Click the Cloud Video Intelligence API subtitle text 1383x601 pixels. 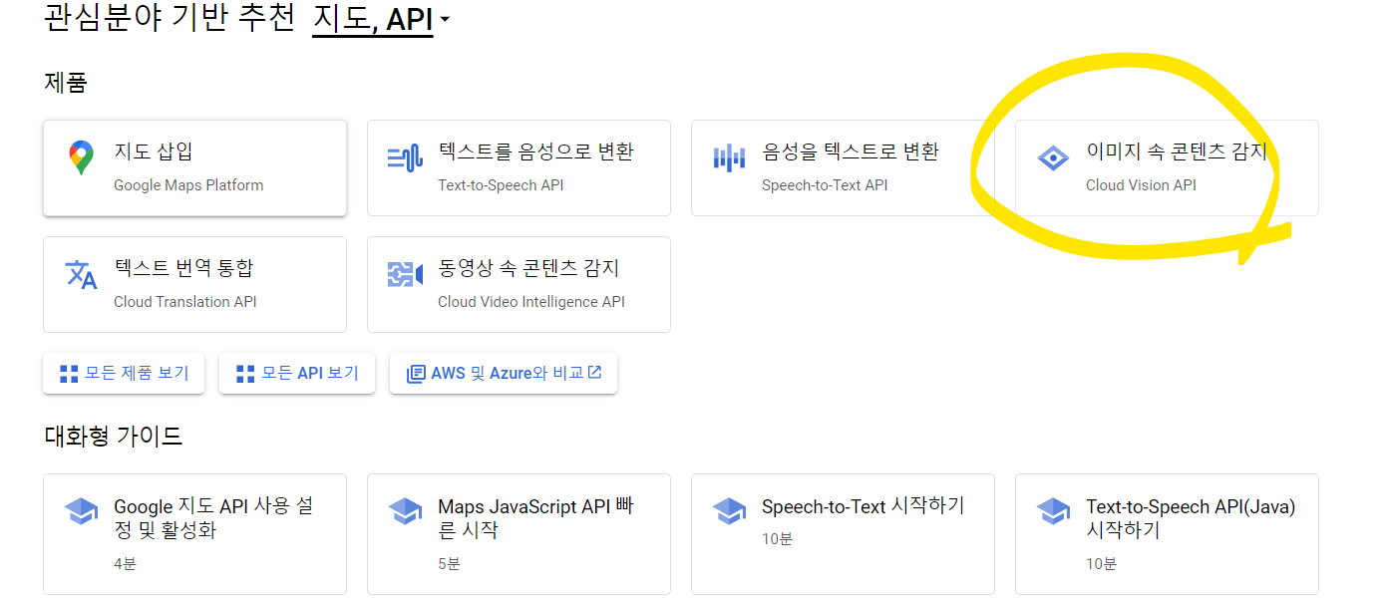coord(531,302)
